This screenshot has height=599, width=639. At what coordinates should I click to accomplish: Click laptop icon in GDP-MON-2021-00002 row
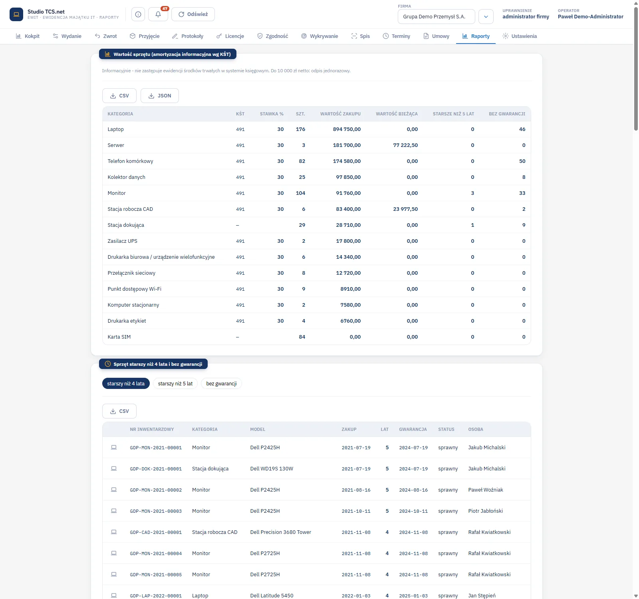tap(114, 490)
